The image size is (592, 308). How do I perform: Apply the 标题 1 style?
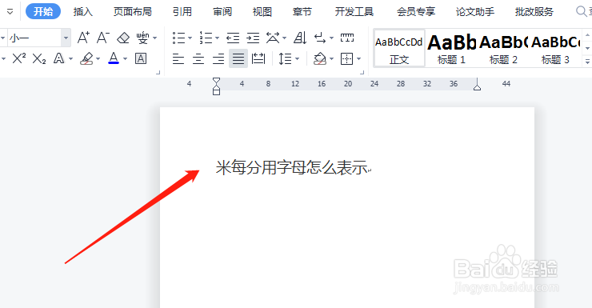point(451,48)
